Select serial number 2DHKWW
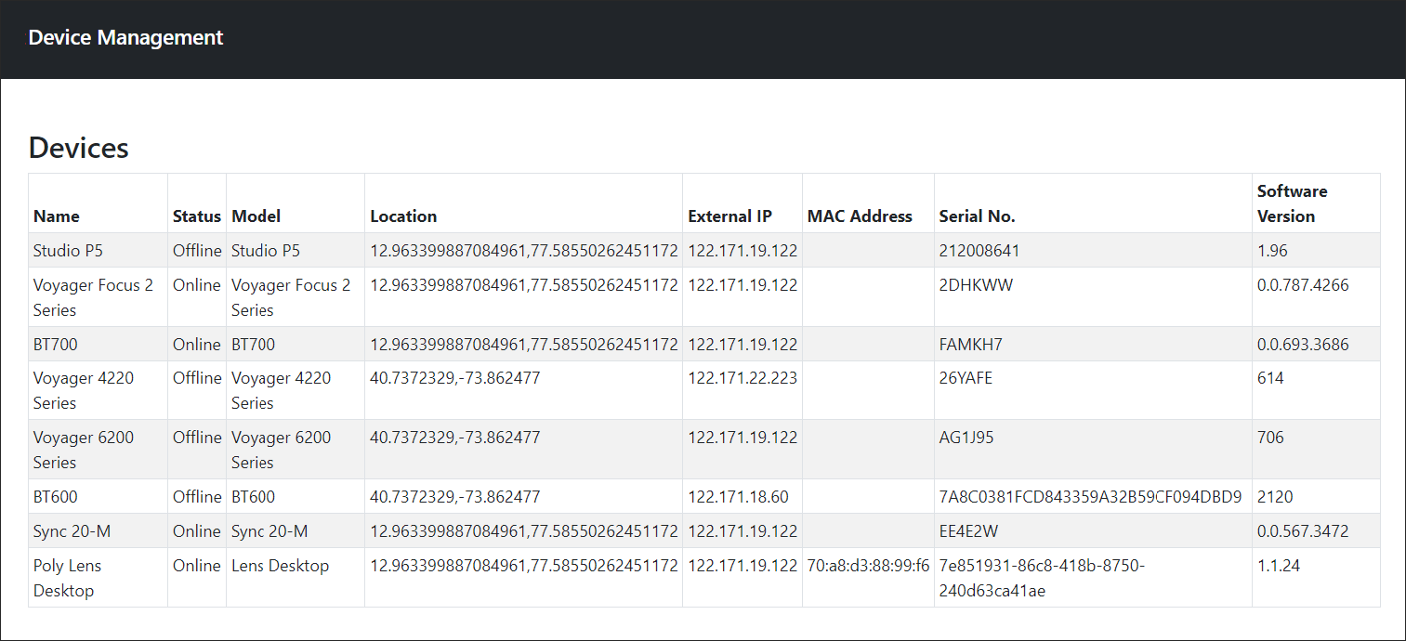Viewport: 1406px width, 641px height. coord(976,285)
